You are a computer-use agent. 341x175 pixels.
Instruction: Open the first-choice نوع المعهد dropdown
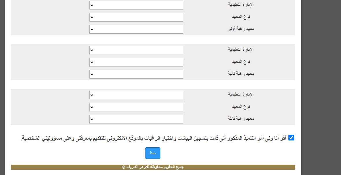coord(136,17)
